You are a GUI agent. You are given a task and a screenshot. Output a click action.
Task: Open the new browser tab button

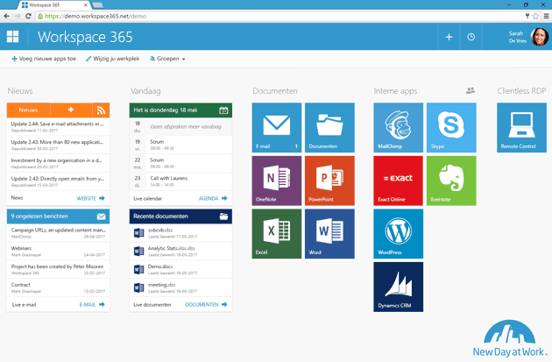point(97,5)
